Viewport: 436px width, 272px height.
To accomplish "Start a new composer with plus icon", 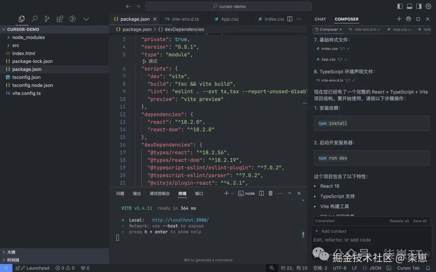I will pyautogui.click(x=399, y=19).
